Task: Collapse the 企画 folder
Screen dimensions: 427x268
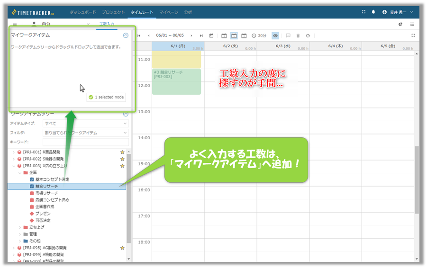Action: tap(19, 173)
